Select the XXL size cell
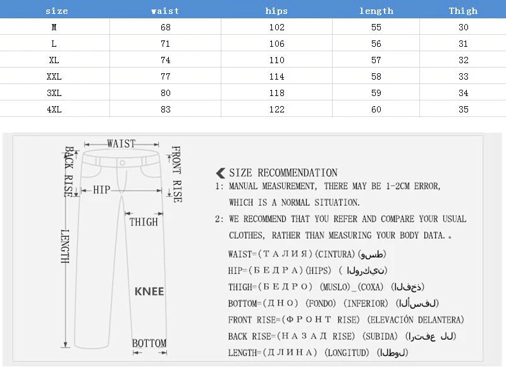The image size is (506, 374). click(x=54, y=76)
